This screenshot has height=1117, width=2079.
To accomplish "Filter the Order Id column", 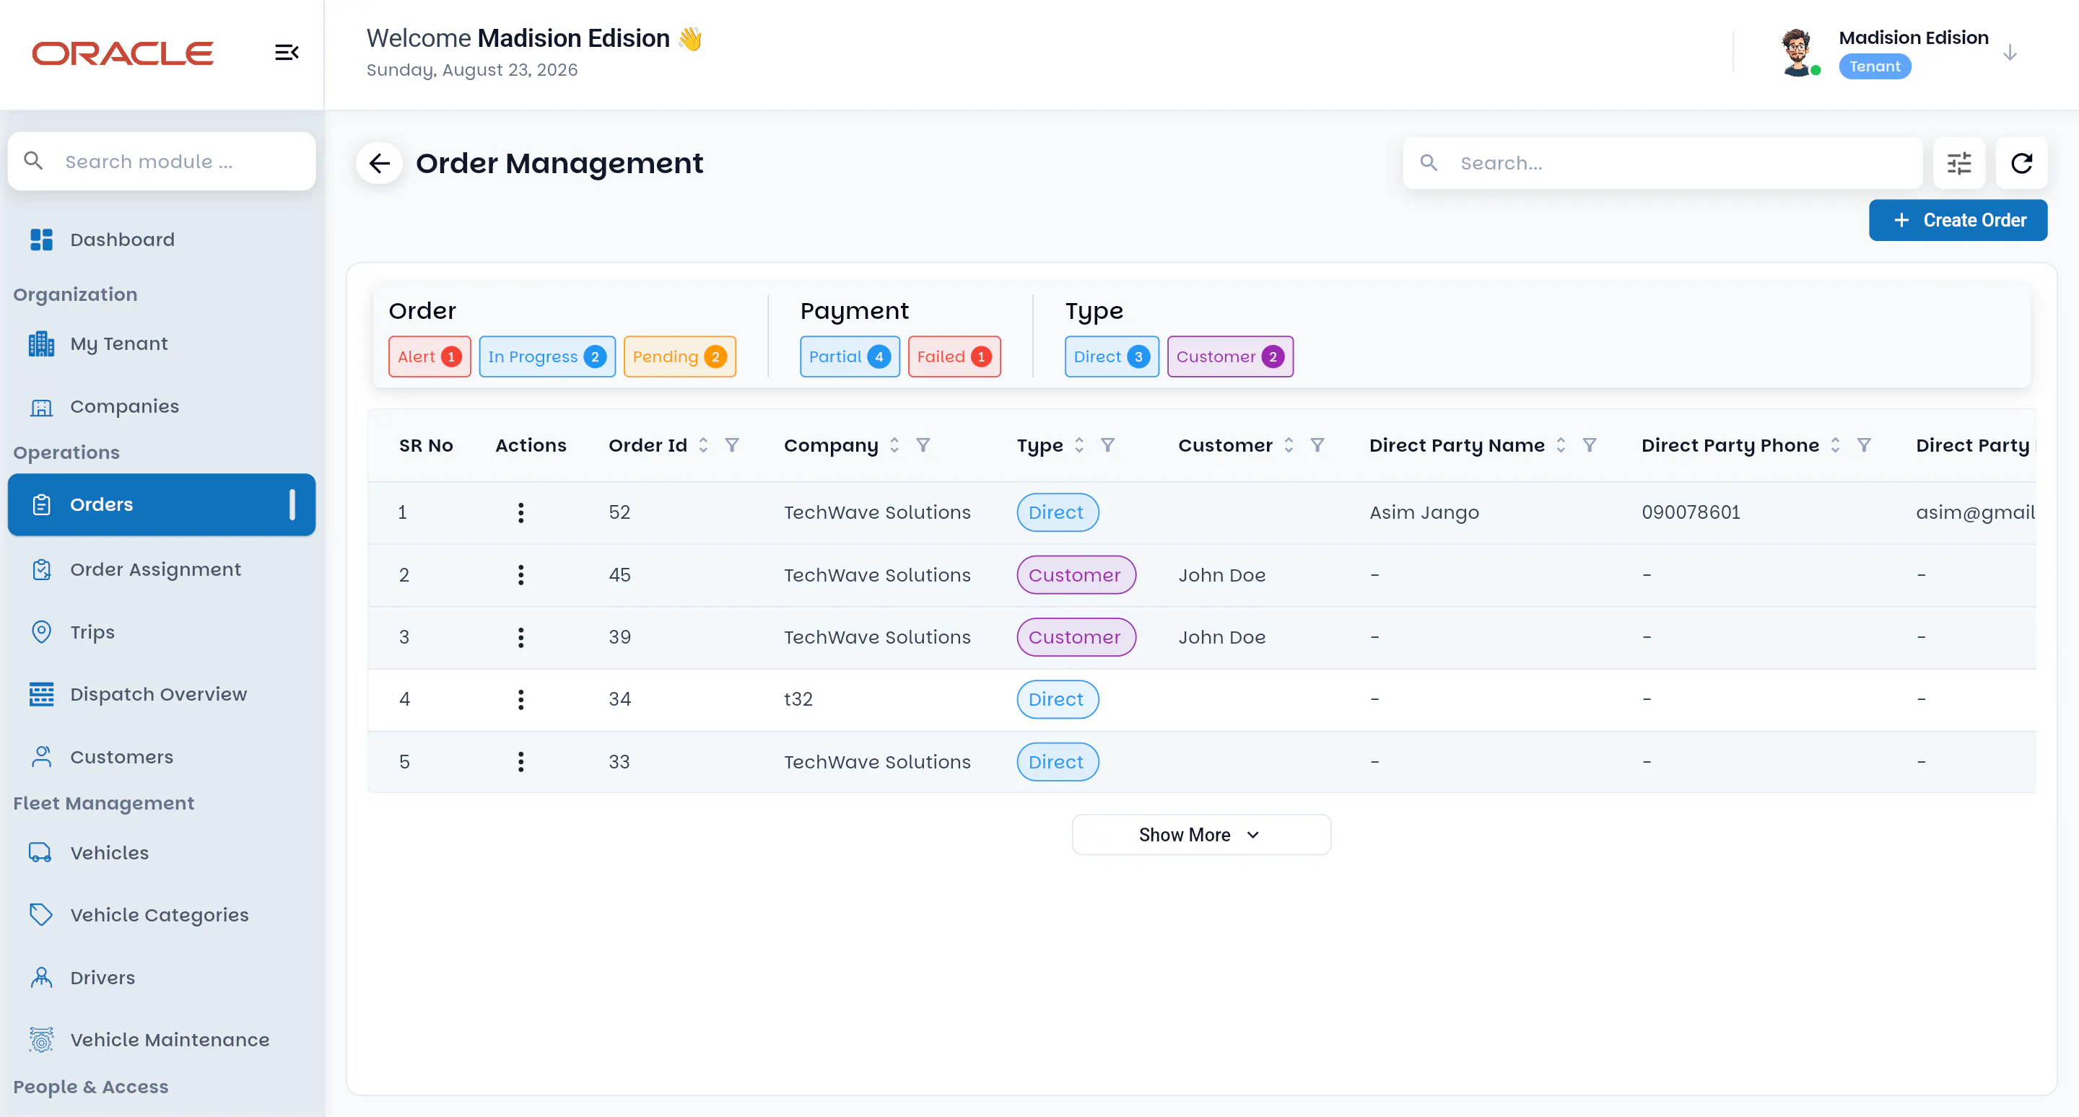I will pos(732,445).
